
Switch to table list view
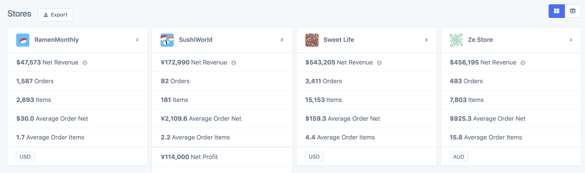(x=573, y=11)
